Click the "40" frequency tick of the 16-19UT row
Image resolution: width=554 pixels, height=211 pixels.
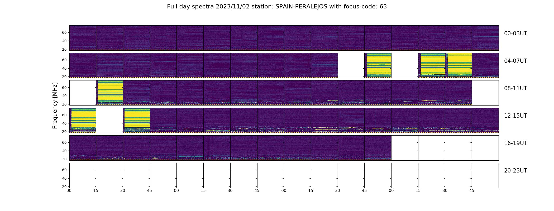(x=64, y=151)
